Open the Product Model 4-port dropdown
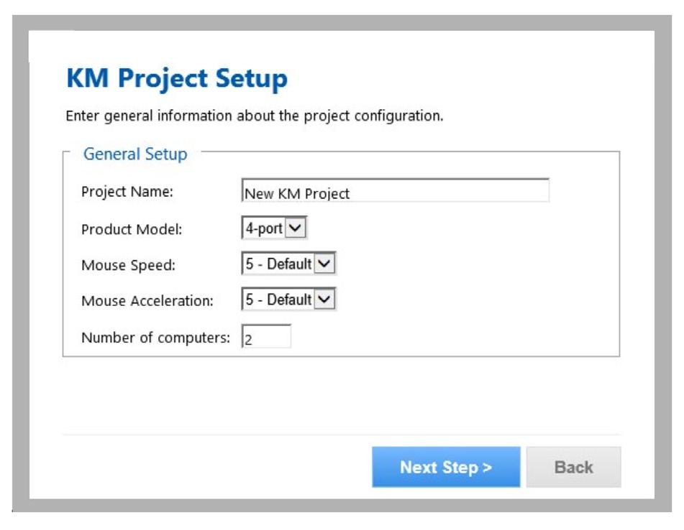This screenshot has height=530, width=684. click(x=274, y=228)
